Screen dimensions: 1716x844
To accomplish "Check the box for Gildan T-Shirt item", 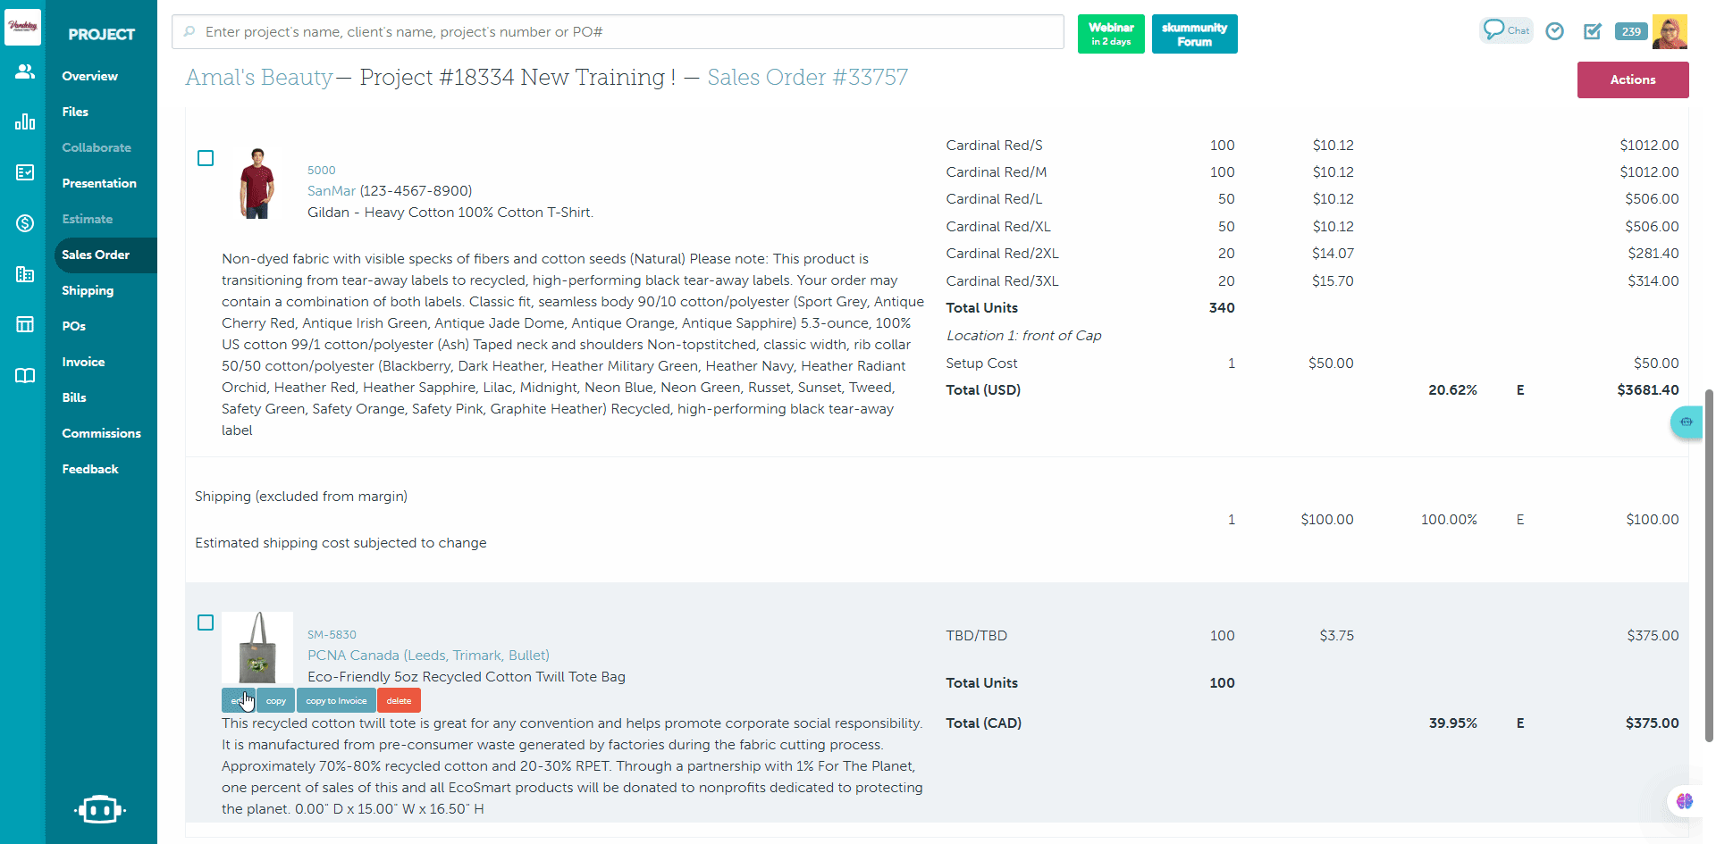I will [206, 158].
